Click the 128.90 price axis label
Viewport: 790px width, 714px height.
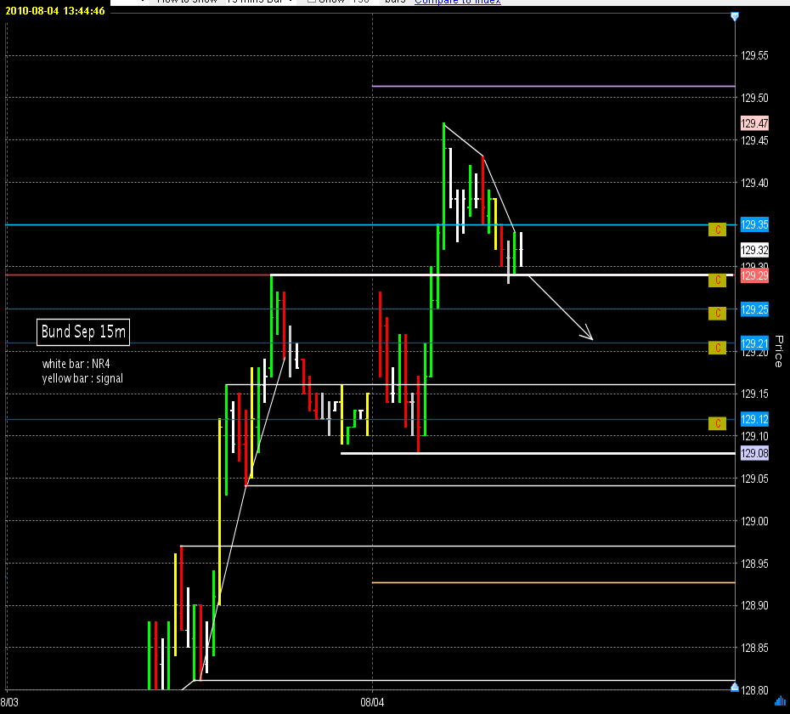754,605
